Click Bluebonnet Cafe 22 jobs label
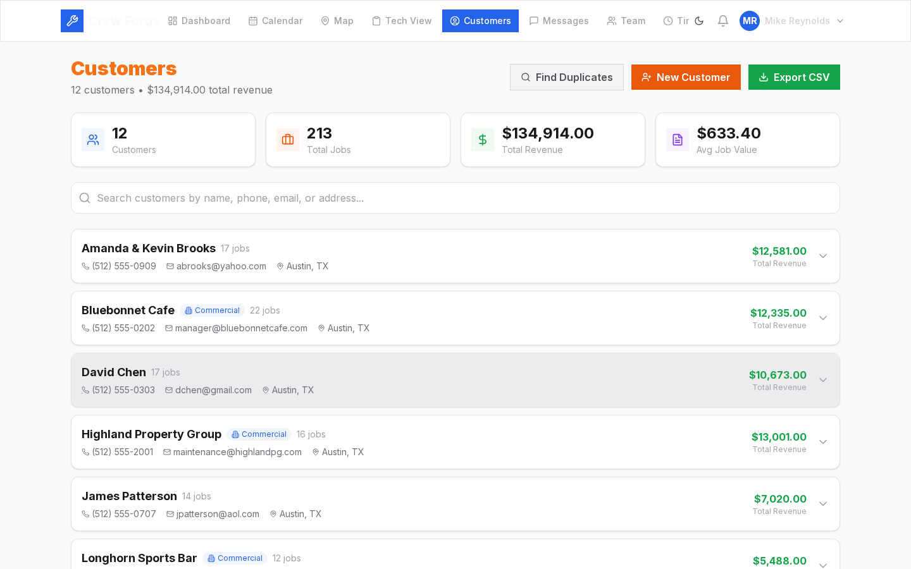Viewport: 911px width, 569px height. point(265,310)
